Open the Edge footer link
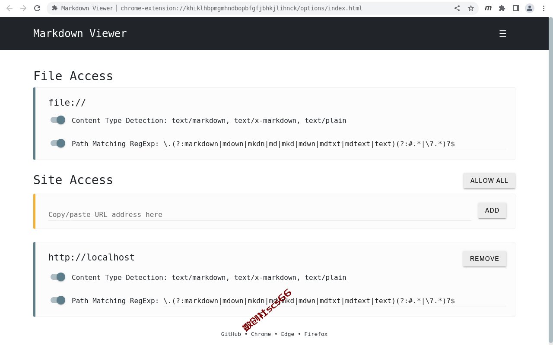 point(288,334)
